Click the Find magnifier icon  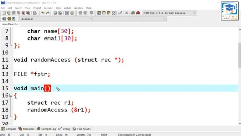pos(55,13)
